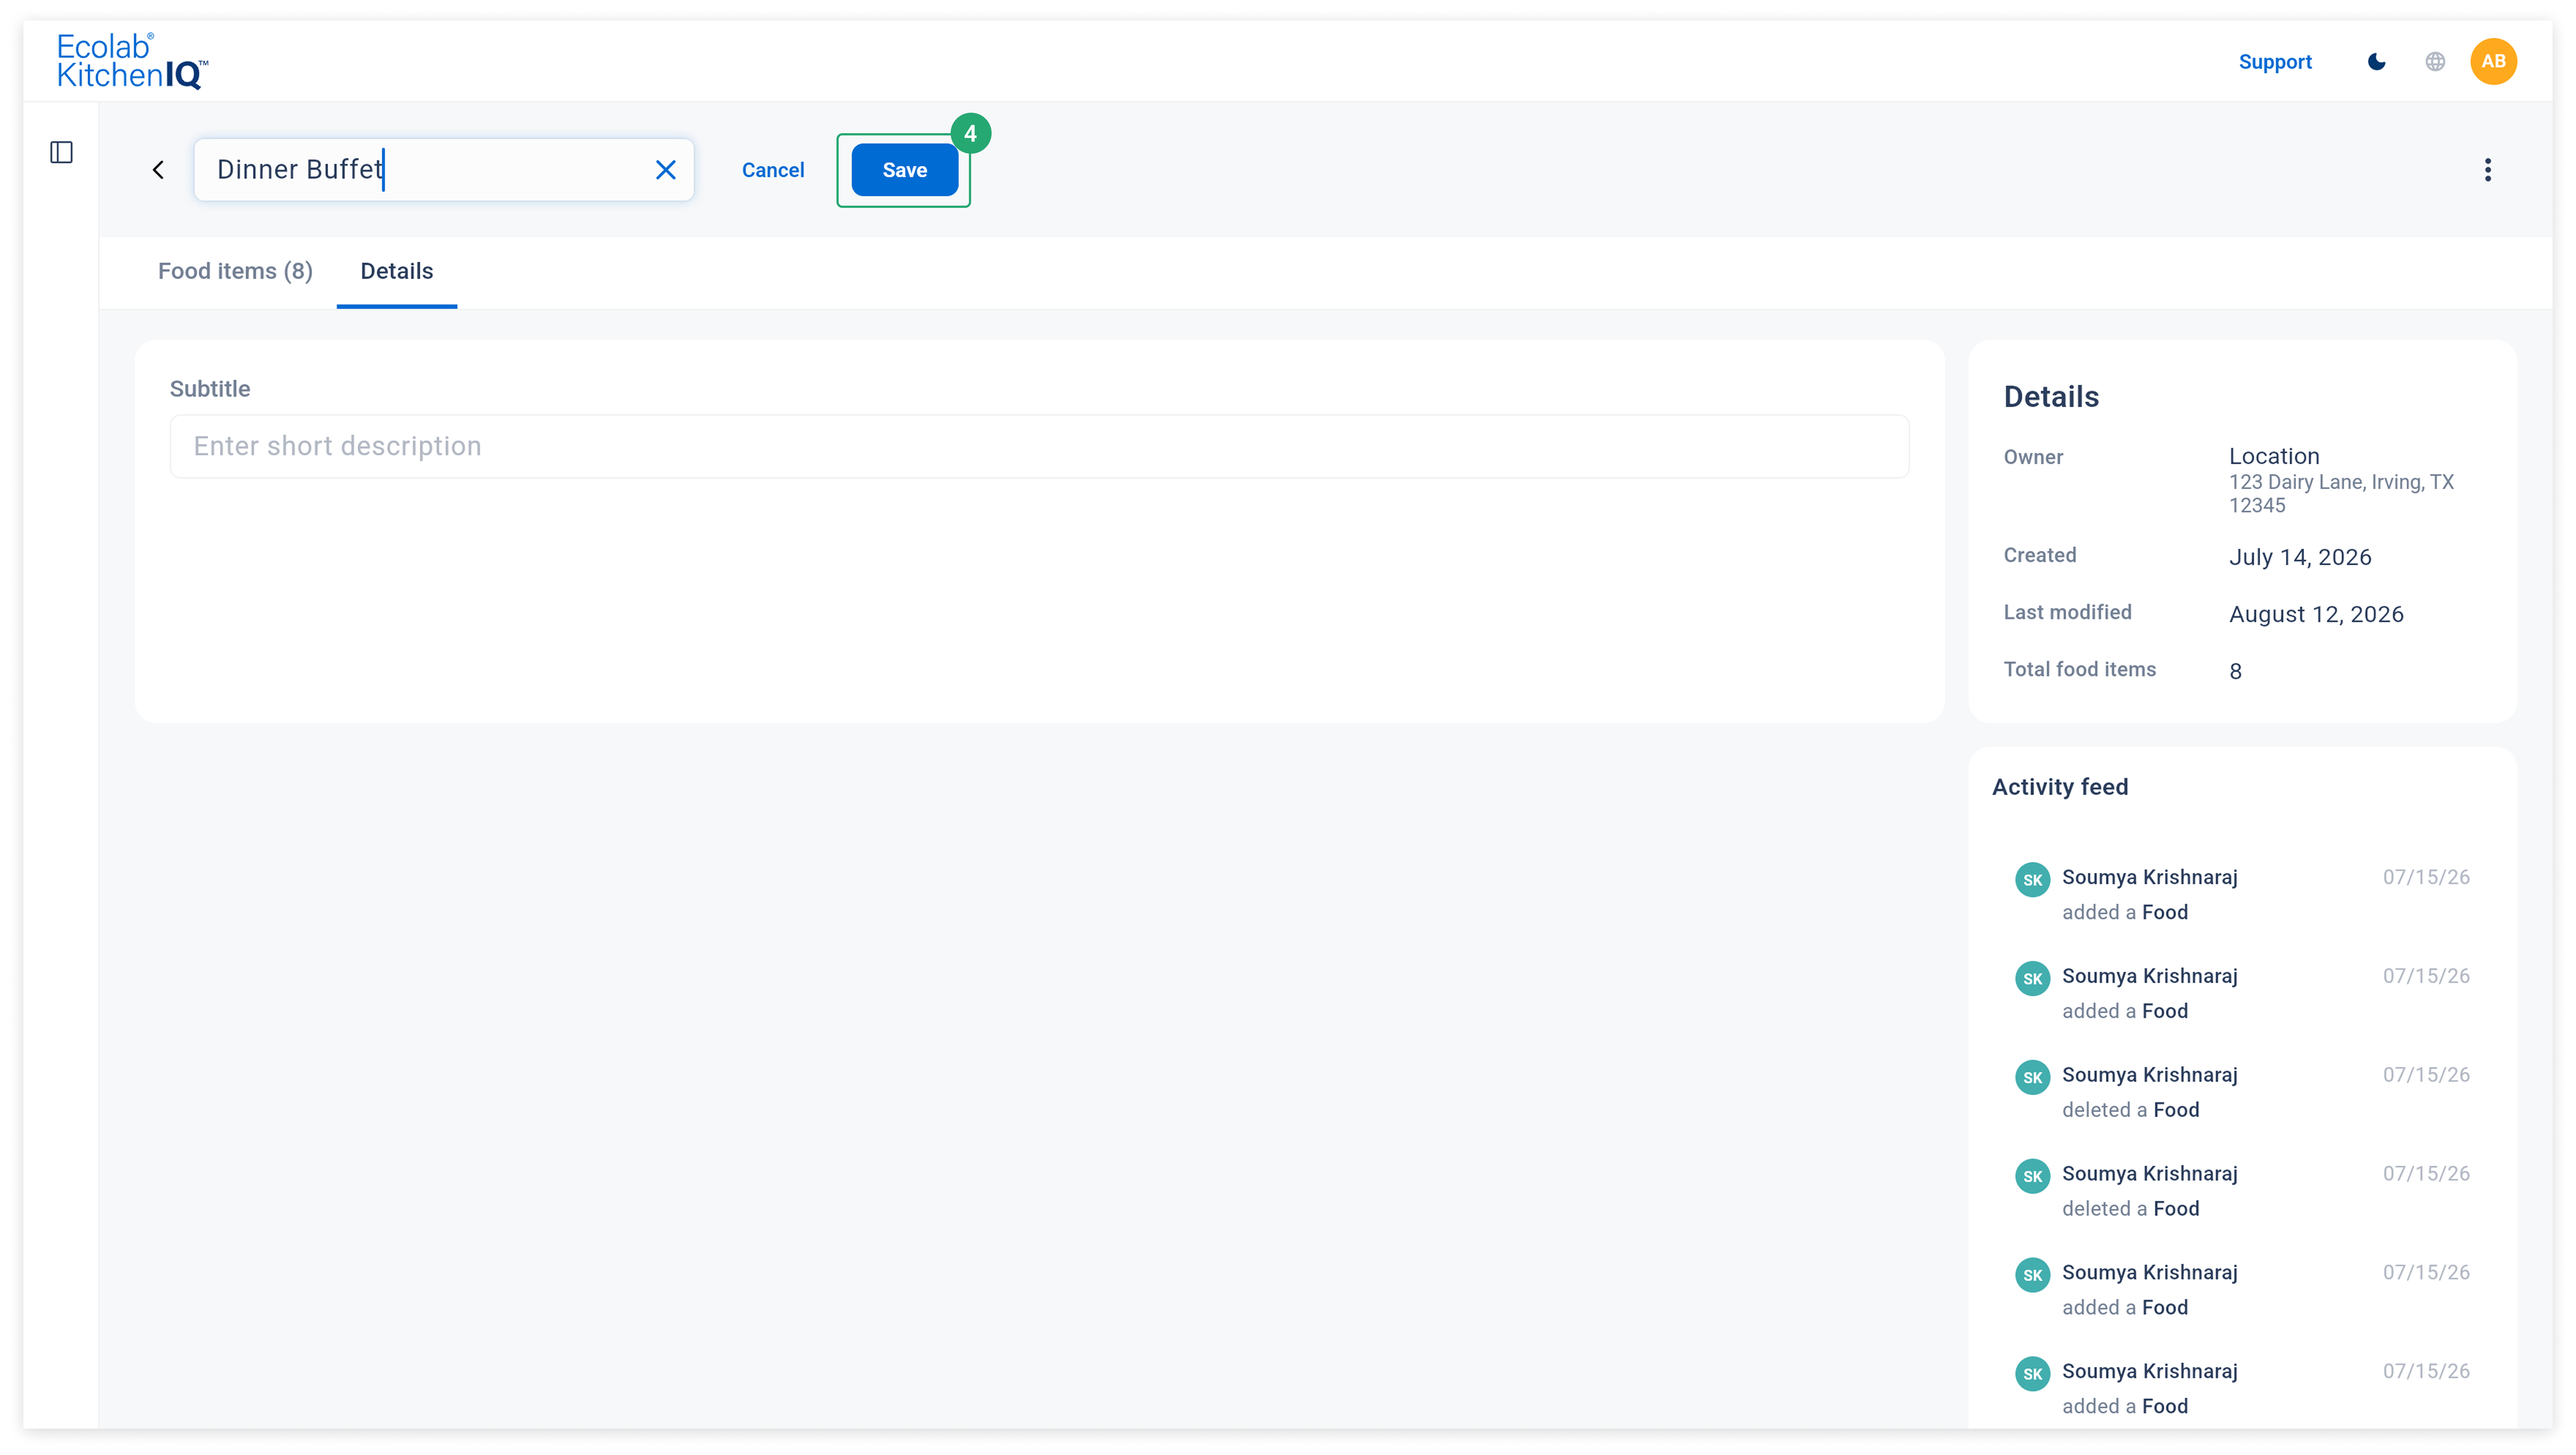Select the last modified date August 12, 2026
Viewport: 2576px width, 1455px height.
tap(2316, 614)
